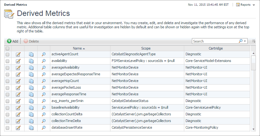Click copy icon for averagePacketLoss row
This screenshot has height=136, width=260.
point(31,88)
